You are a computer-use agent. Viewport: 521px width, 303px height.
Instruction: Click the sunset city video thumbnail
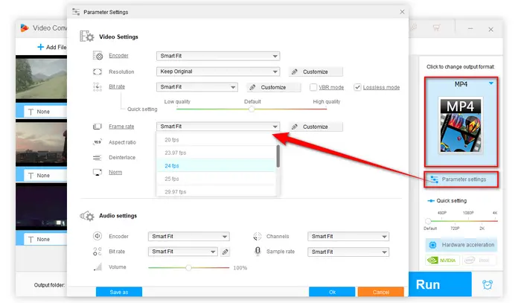pyautogui.click(x=41, y=143)
